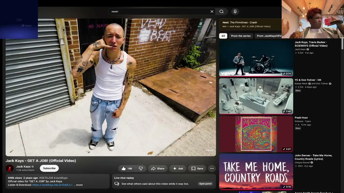Select the From JackKaysVEVO chip
The height and width of the screenshot is (193, 344).
[269, 36]
